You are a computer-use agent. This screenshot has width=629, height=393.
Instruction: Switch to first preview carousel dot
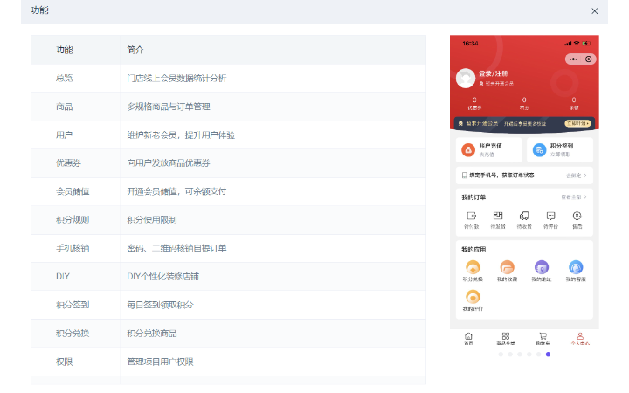click(501, 355)
